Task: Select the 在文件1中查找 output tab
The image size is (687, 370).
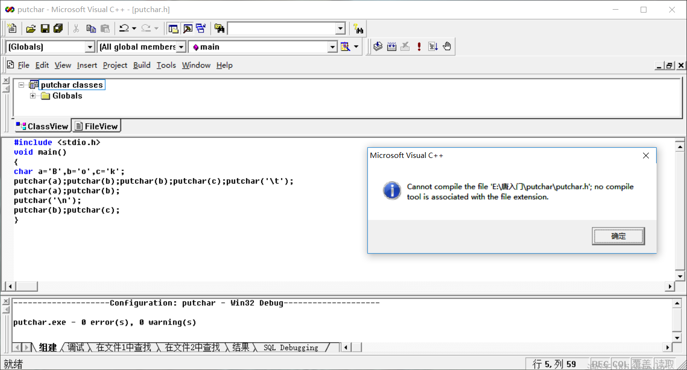Action: (124, 347)
